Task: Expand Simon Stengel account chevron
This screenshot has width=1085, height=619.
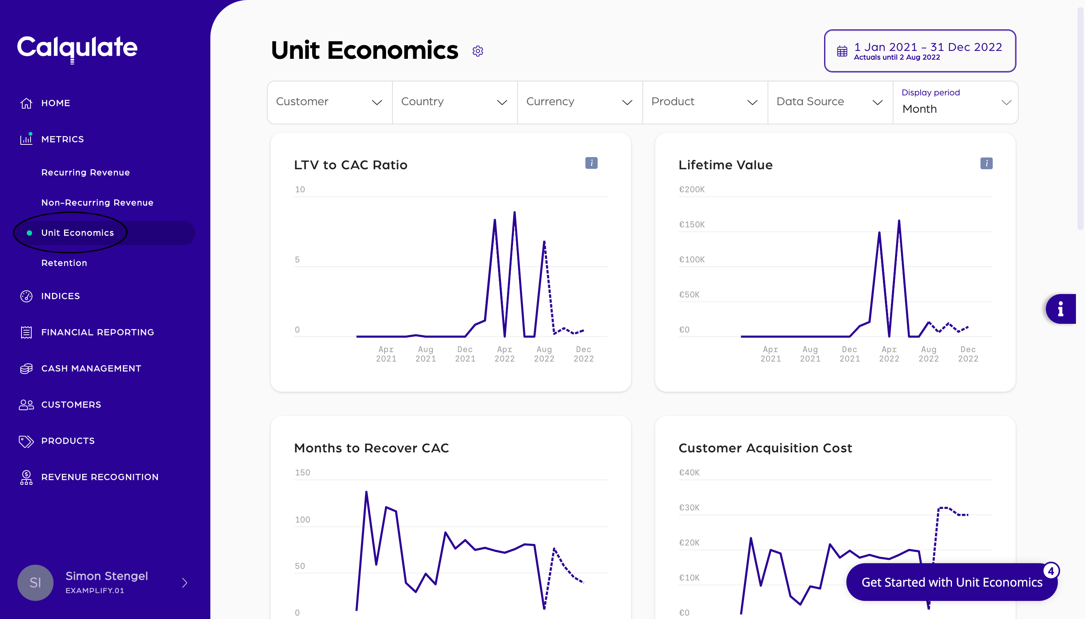Action: [x=184, y=582]
